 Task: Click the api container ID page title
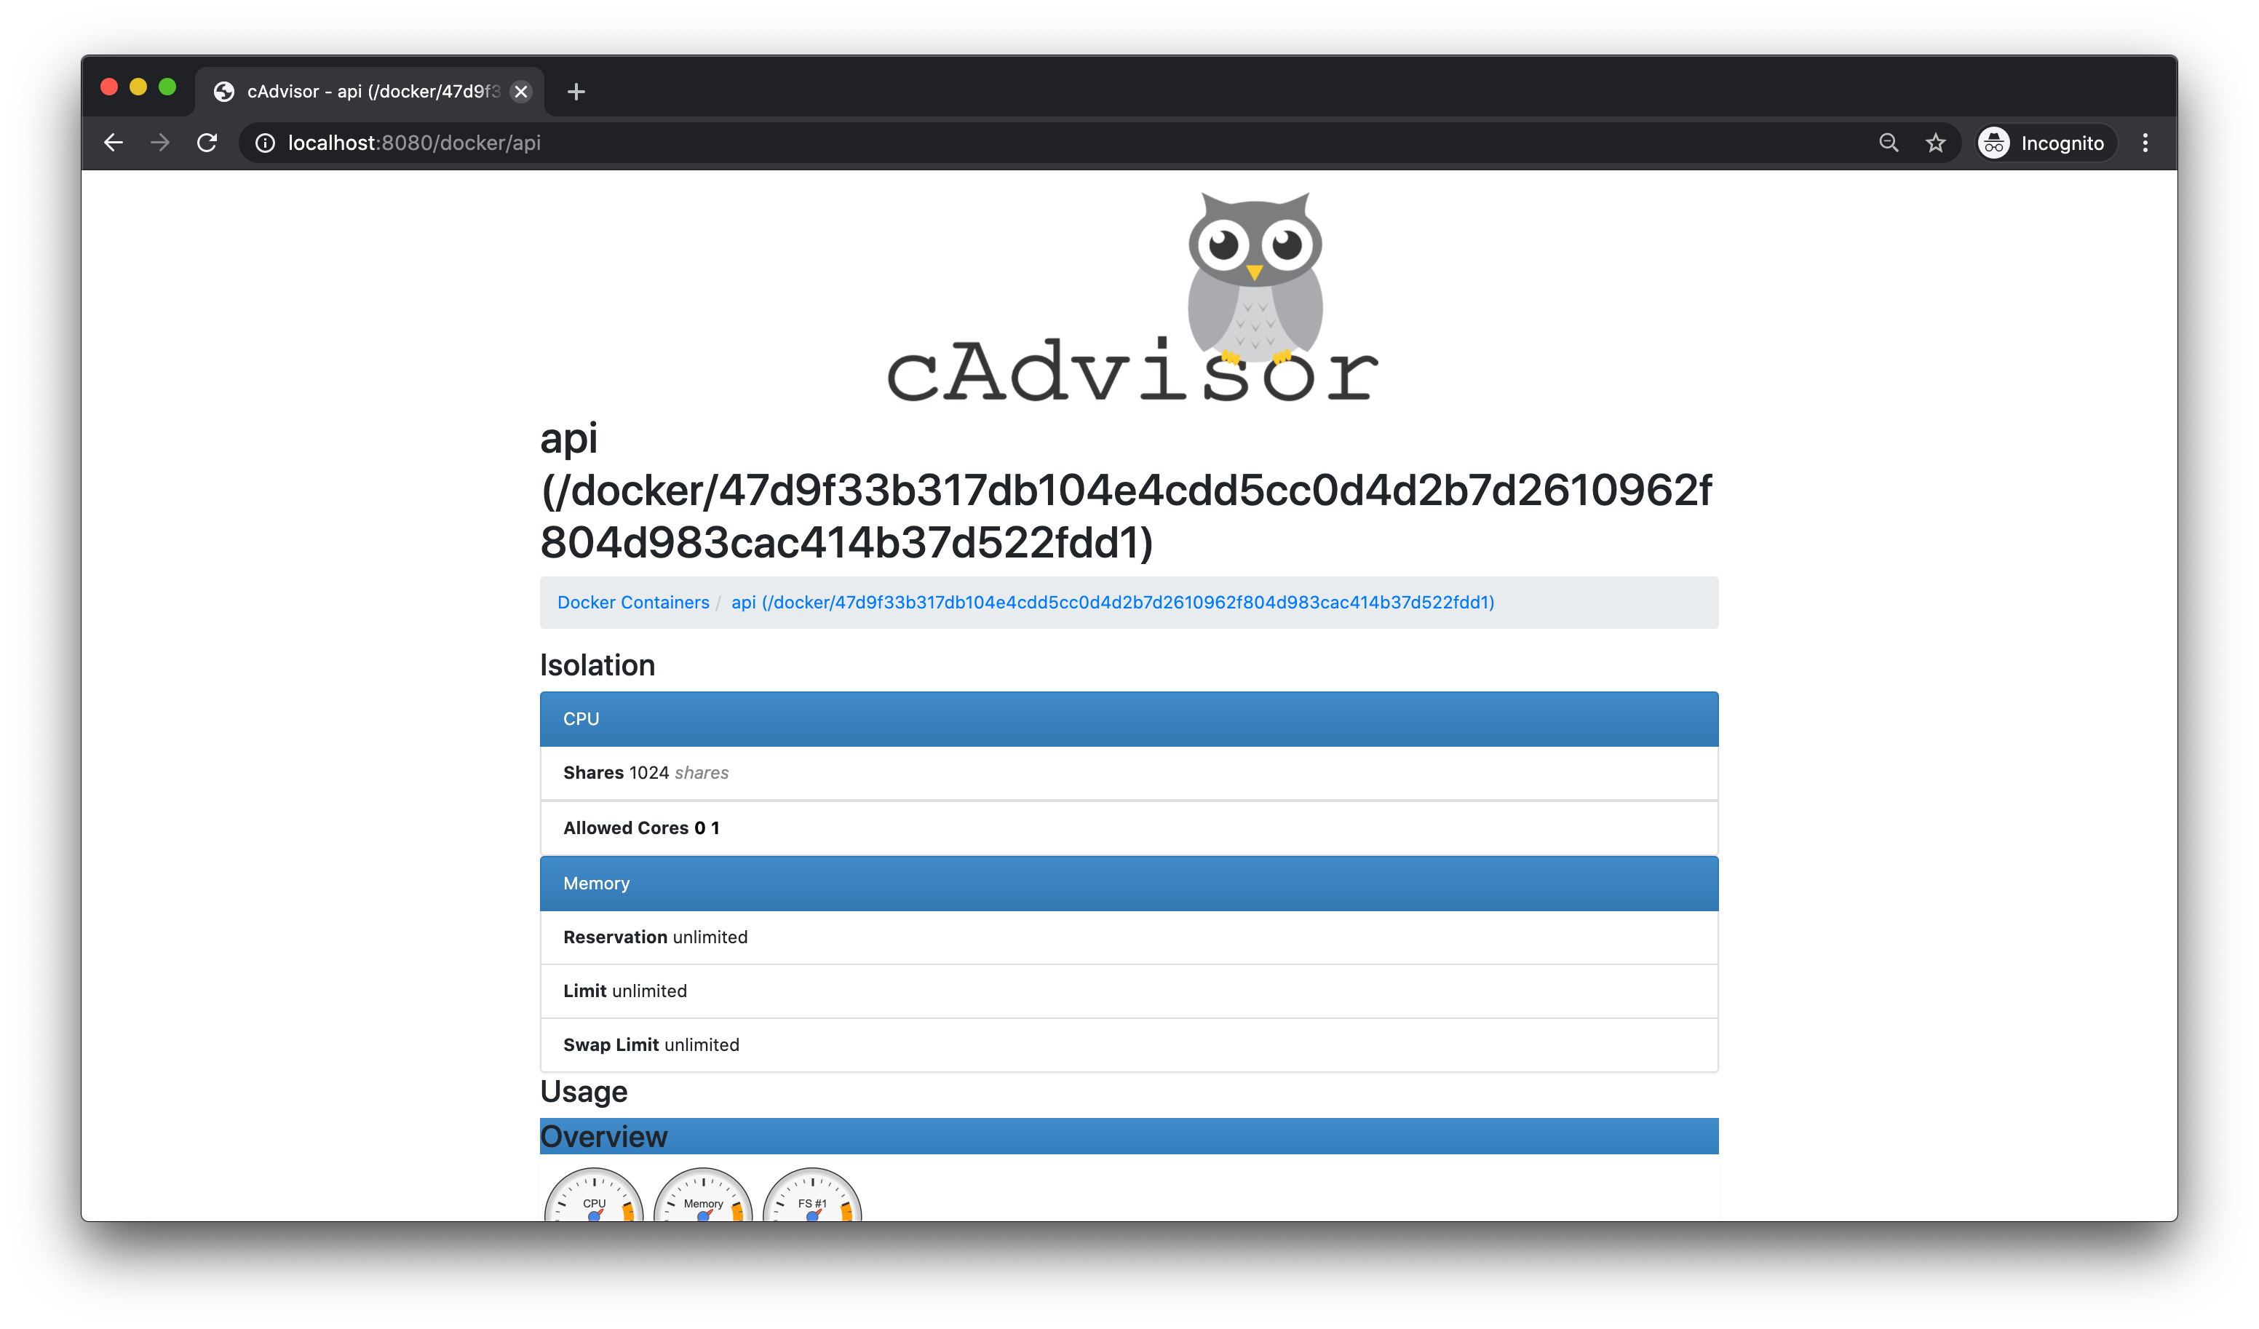[x=1126, y=491]
